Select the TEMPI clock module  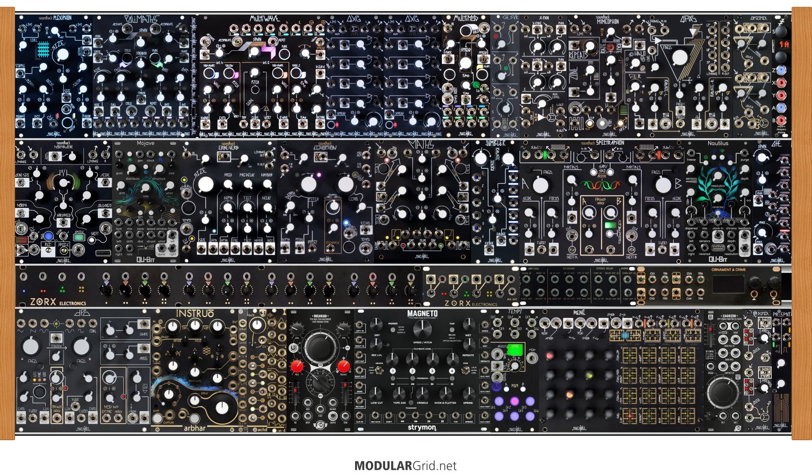[515, 370]
